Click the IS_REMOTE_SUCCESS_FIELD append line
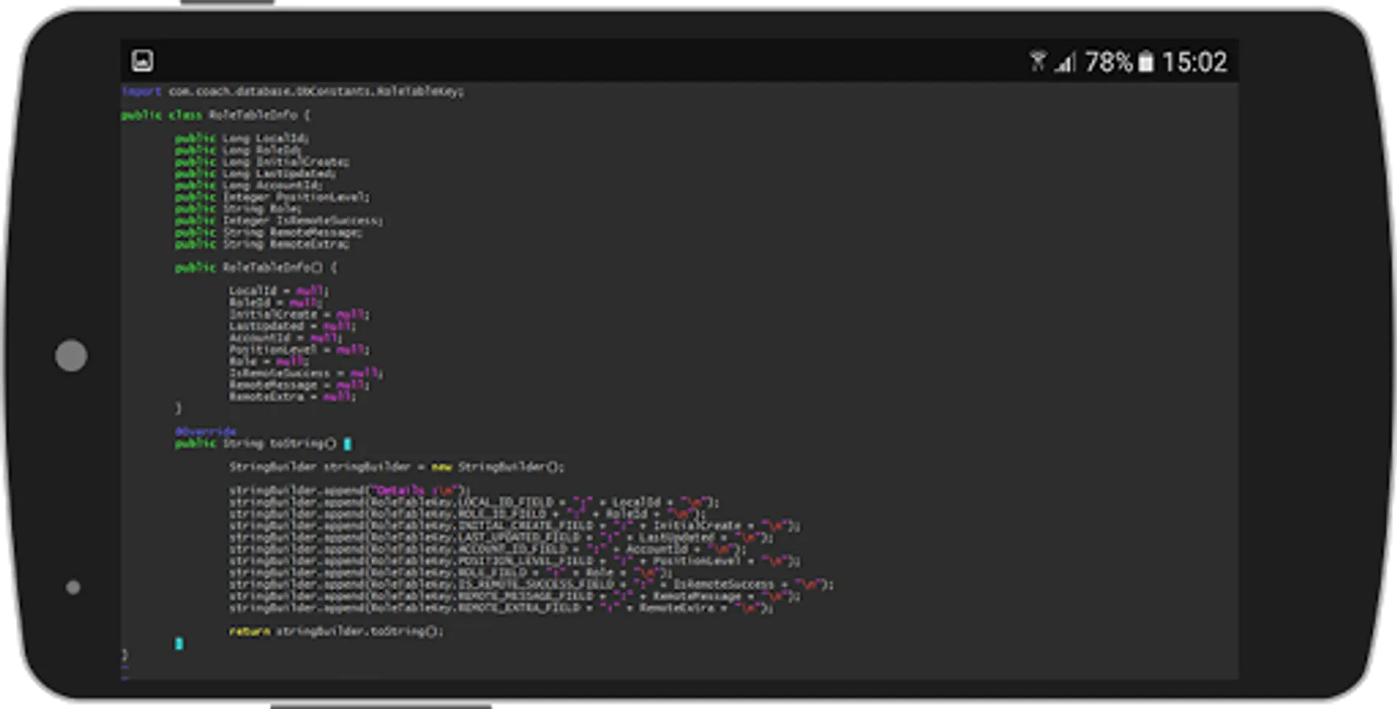The image size is (1397, 709). pyautogui.click(x=531, y=585)
